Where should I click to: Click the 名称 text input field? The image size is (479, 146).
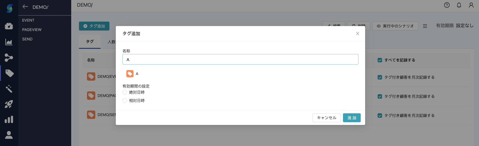point(240,59)
